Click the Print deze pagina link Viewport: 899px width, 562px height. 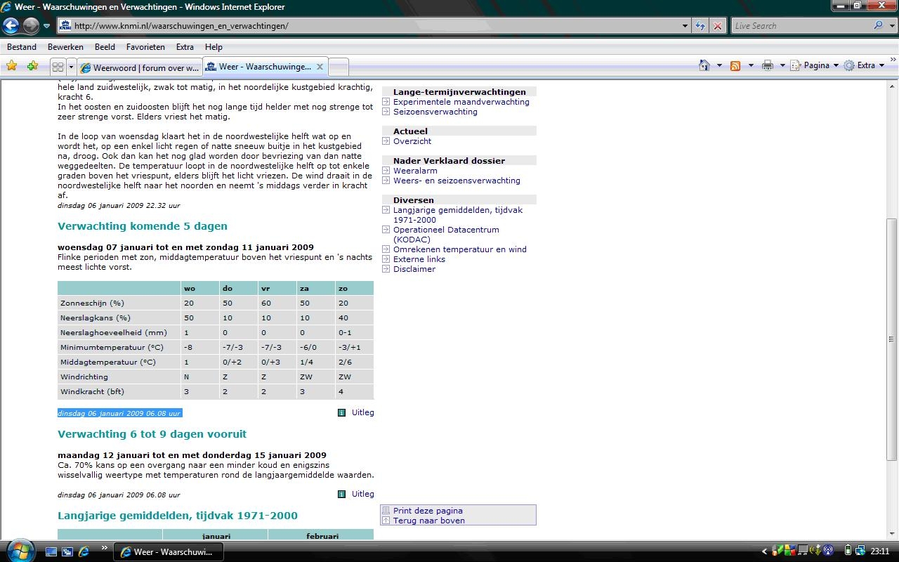click(x=428, y=511)
